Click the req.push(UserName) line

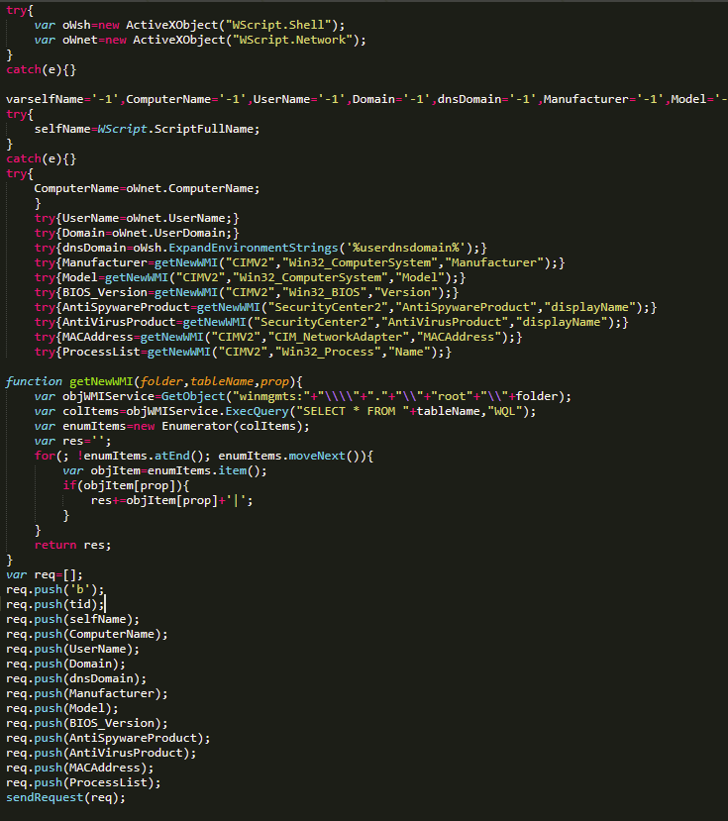click(x=73, y=650)
